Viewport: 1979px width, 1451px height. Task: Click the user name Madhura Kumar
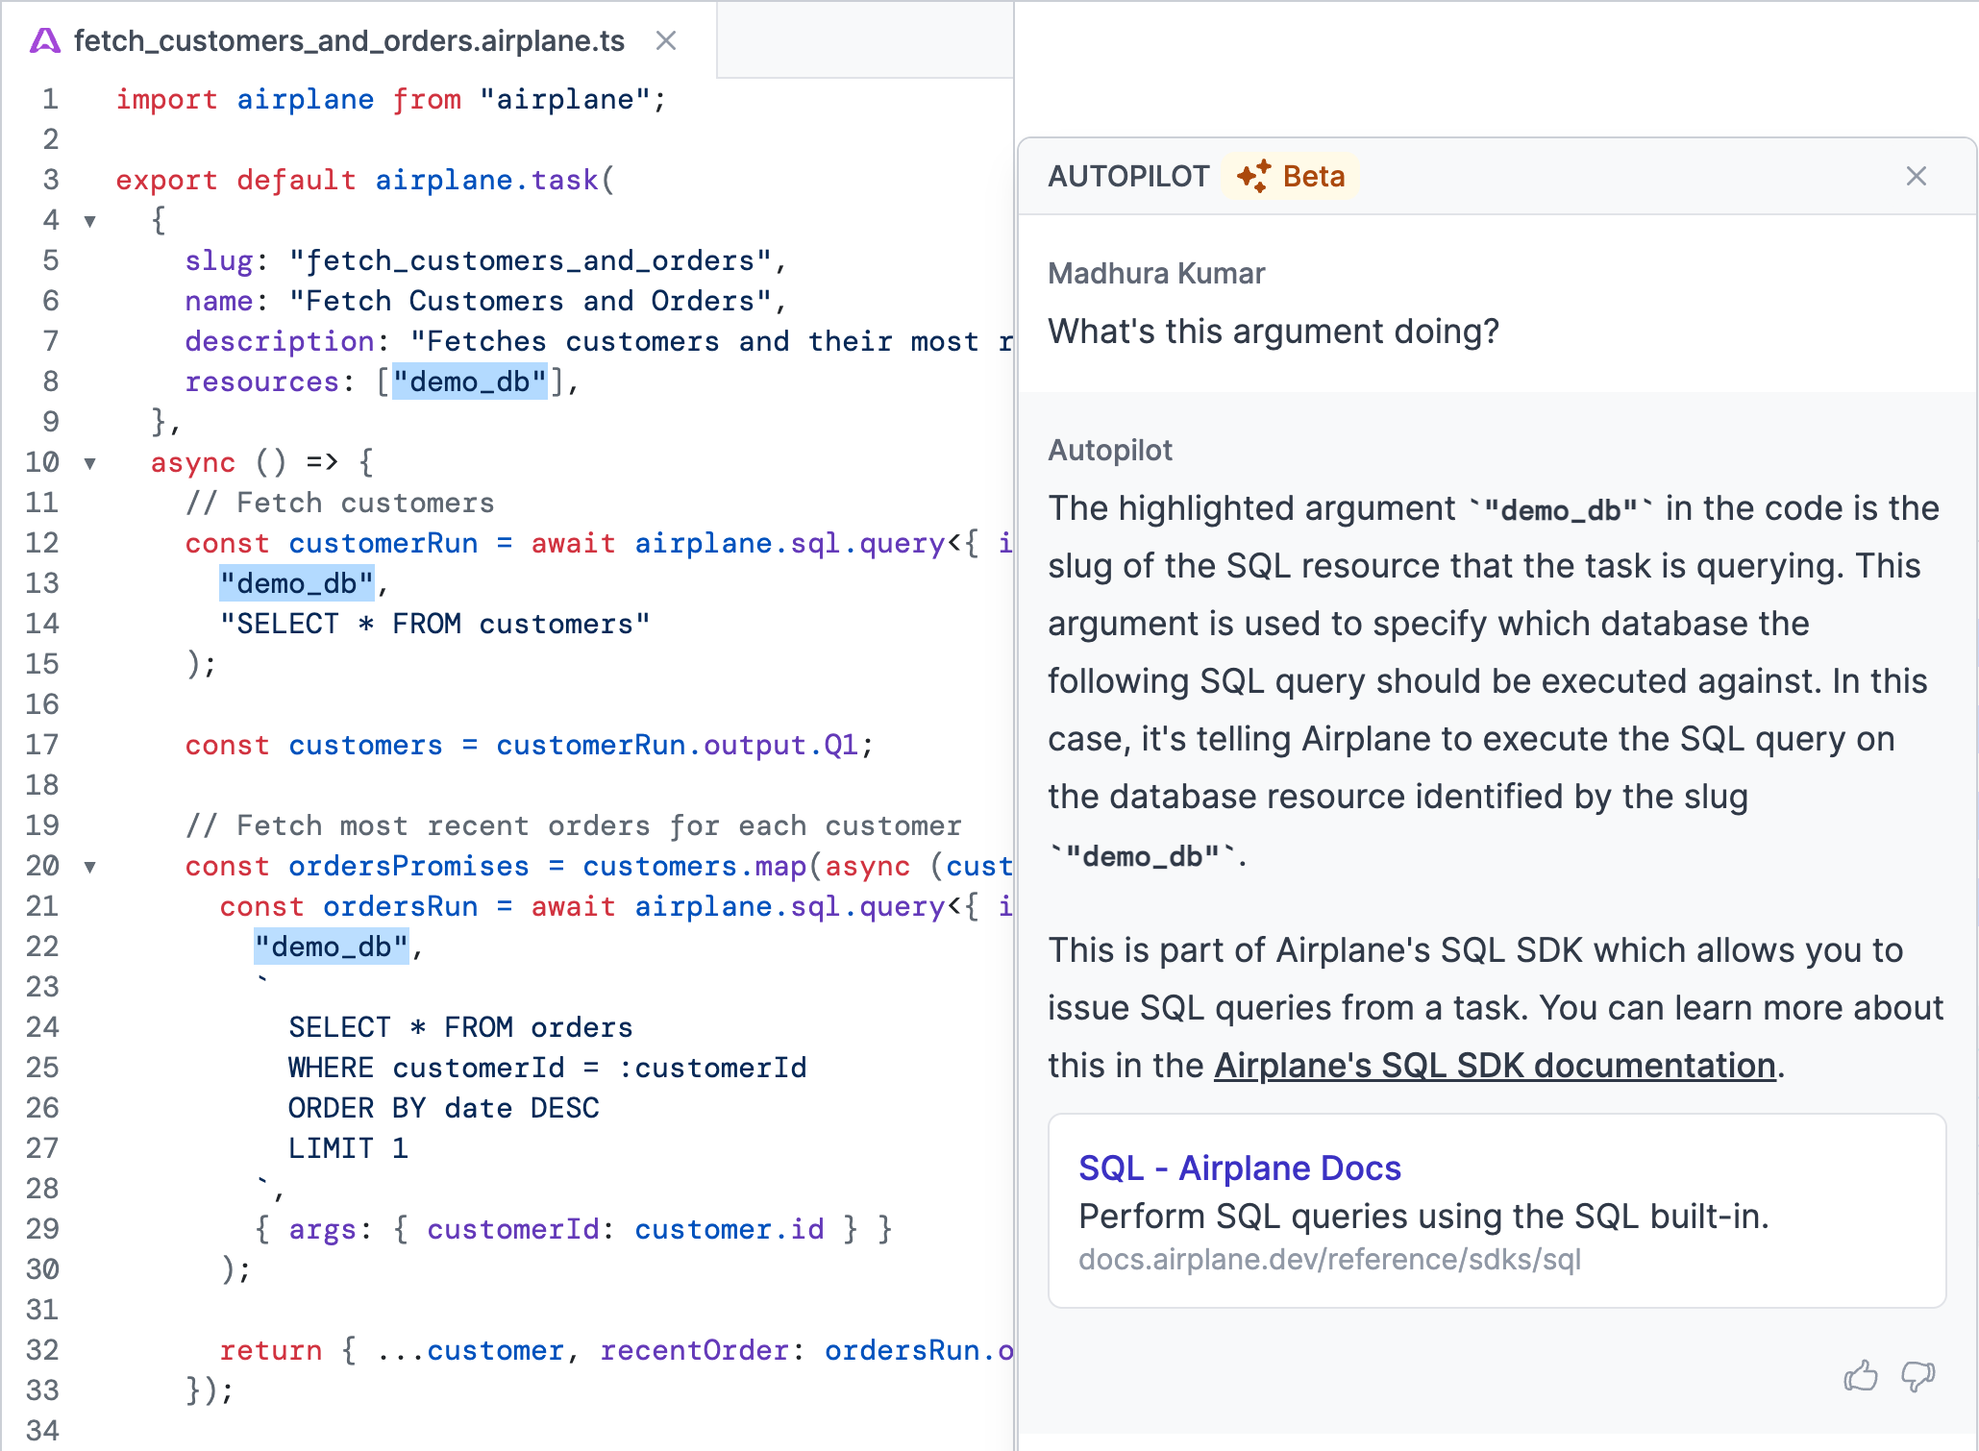coord(1156,273)
